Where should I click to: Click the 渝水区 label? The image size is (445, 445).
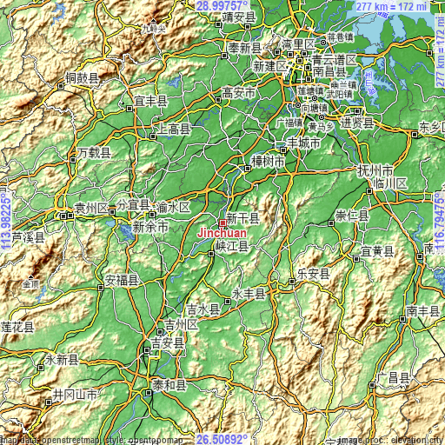click(x=173, y=207)
